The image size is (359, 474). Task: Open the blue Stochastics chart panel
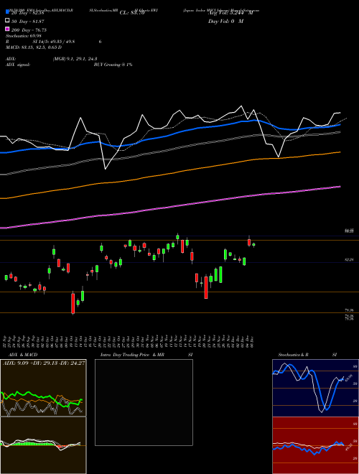315,388
